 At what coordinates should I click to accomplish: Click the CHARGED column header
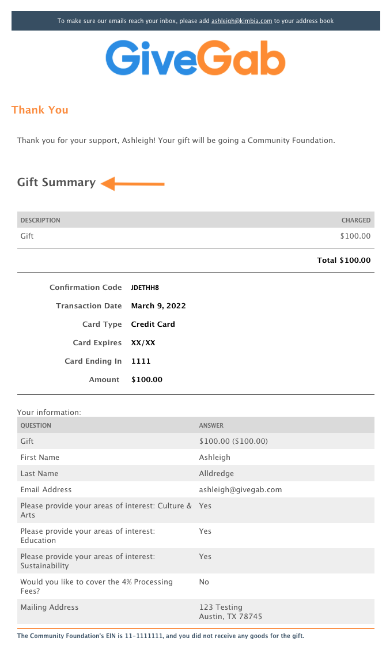click(x=356, y=220)
